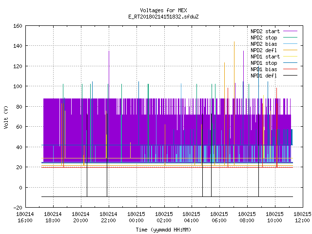
Task: Select the 'NPD1 bias' legend label
Action: [264, 69]
